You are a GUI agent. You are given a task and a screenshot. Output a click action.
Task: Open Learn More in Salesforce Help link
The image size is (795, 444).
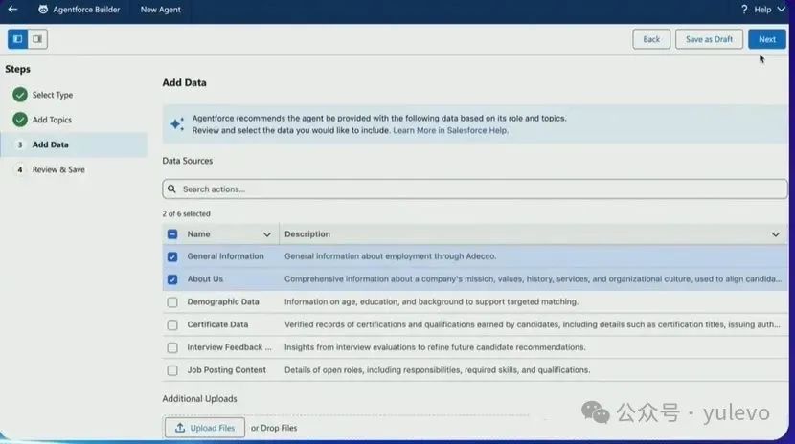tap(450, 130)
